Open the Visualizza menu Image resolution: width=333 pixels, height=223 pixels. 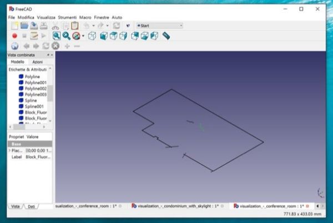click(x=47, y=18)
